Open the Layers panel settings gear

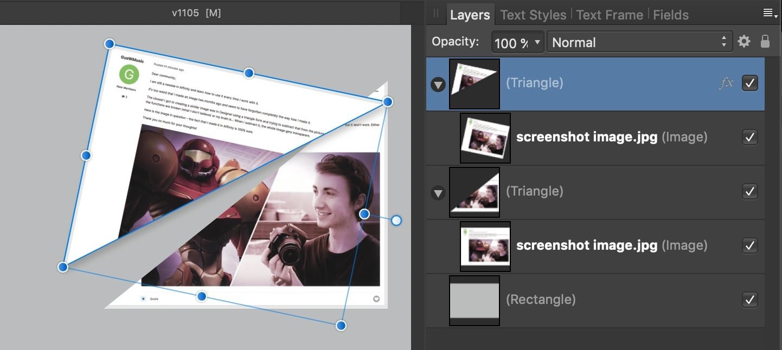pos(744,42)
